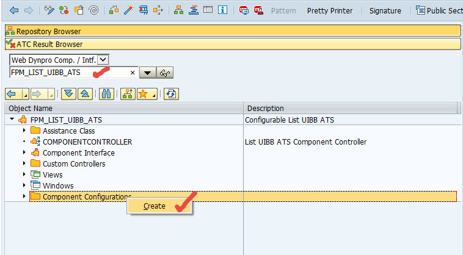Click the Check syntax icon

(114, 10)
